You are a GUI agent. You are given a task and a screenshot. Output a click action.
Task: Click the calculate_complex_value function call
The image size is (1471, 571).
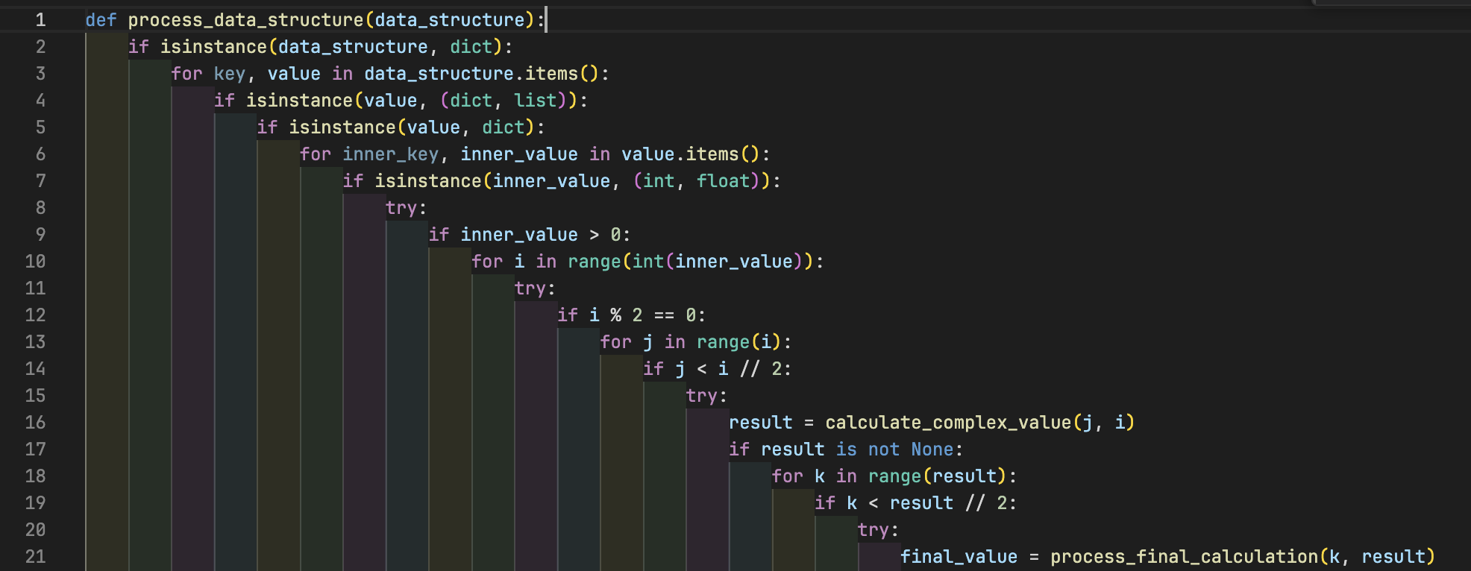(948, 423)
